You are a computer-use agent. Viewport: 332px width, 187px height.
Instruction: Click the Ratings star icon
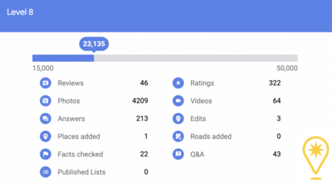point(178,83)
